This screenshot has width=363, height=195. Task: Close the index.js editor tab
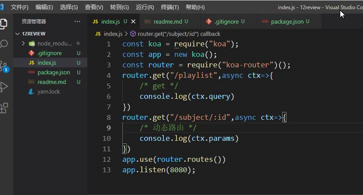pyautogui.click(x=133, y=21)
